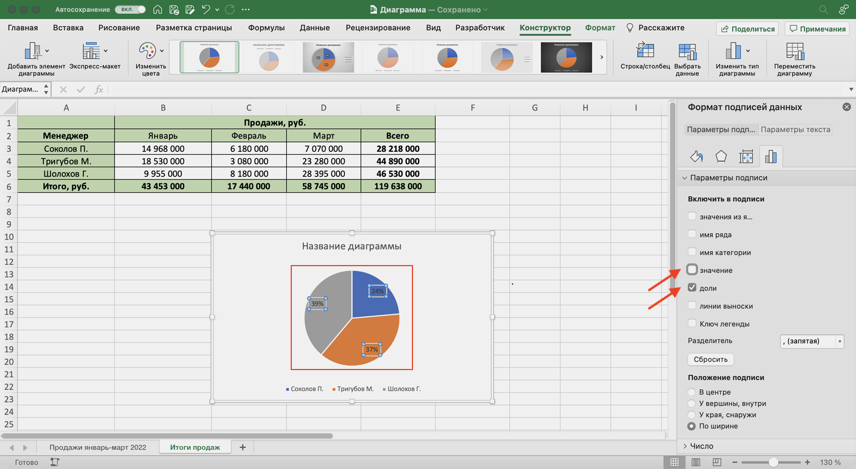
Task: Select the dark chart style thumbnail
Action: pyautogui.click(x=566, y=57)
